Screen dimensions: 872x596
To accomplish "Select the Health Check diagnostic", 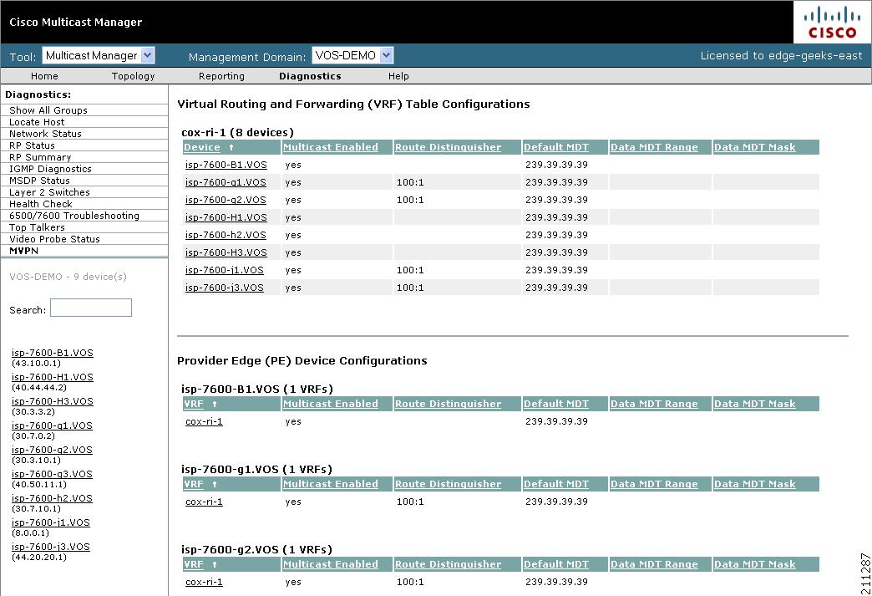I will [40, 203].
